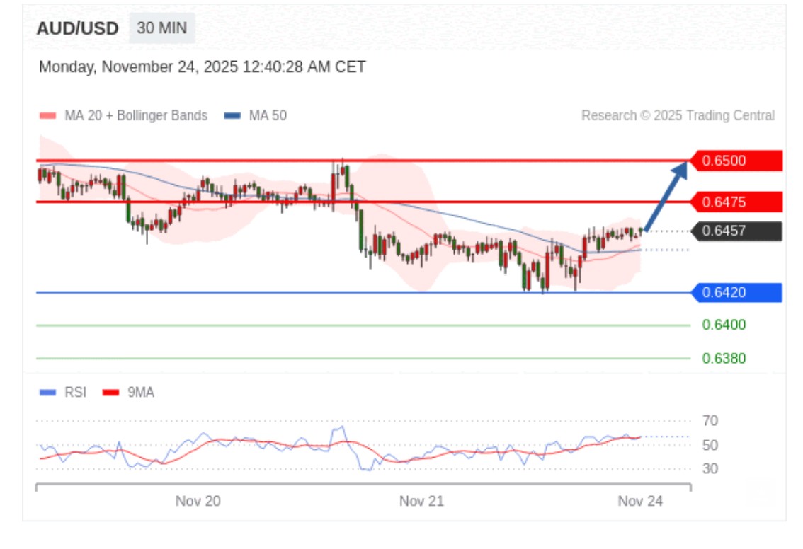Click the MA 50 blue legend swatch
The image size is (803, 549).
(232, 116)
